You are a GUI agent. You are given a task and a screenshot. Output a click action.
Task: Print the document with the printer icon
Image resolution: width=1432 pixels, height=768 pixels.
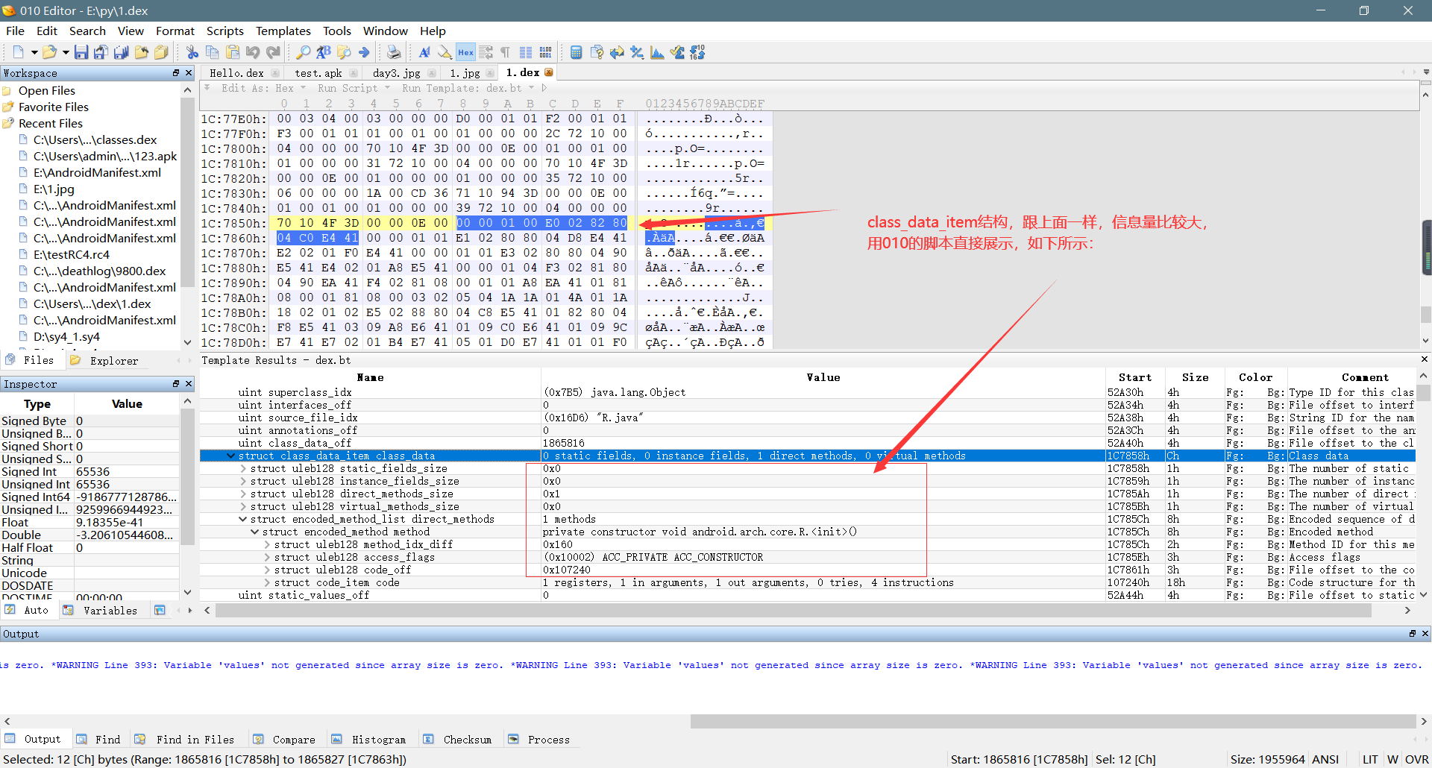394,52
